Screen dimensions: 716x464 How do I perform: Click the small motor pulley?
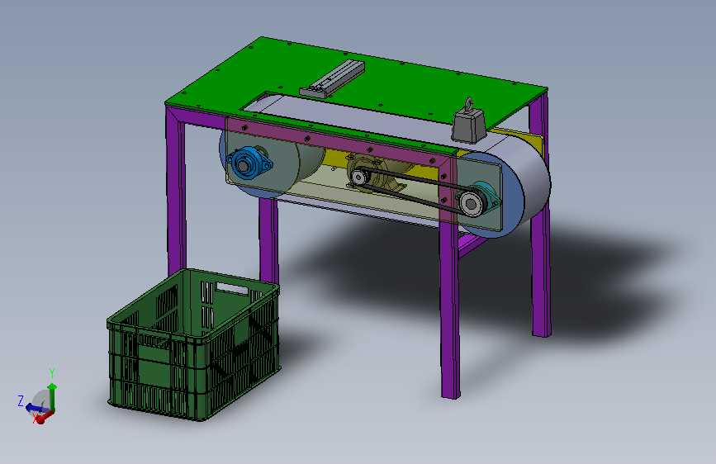click(x=359, y=177)
